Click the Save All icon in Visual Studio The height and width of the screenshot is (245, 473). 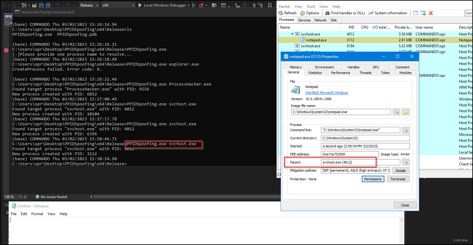pos(48,5)
